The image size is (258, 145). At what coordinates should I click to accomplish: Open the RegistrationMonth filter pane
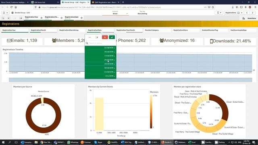pos(43,30)
